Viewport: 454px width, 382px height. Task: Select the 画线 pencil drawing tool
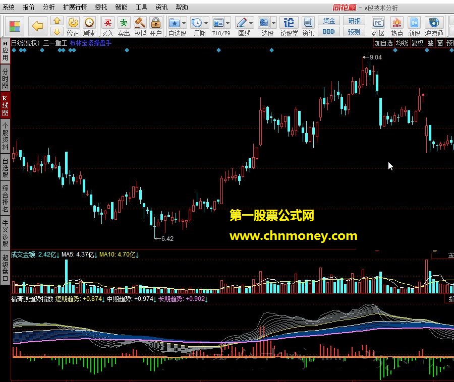(x=241, y=23)
